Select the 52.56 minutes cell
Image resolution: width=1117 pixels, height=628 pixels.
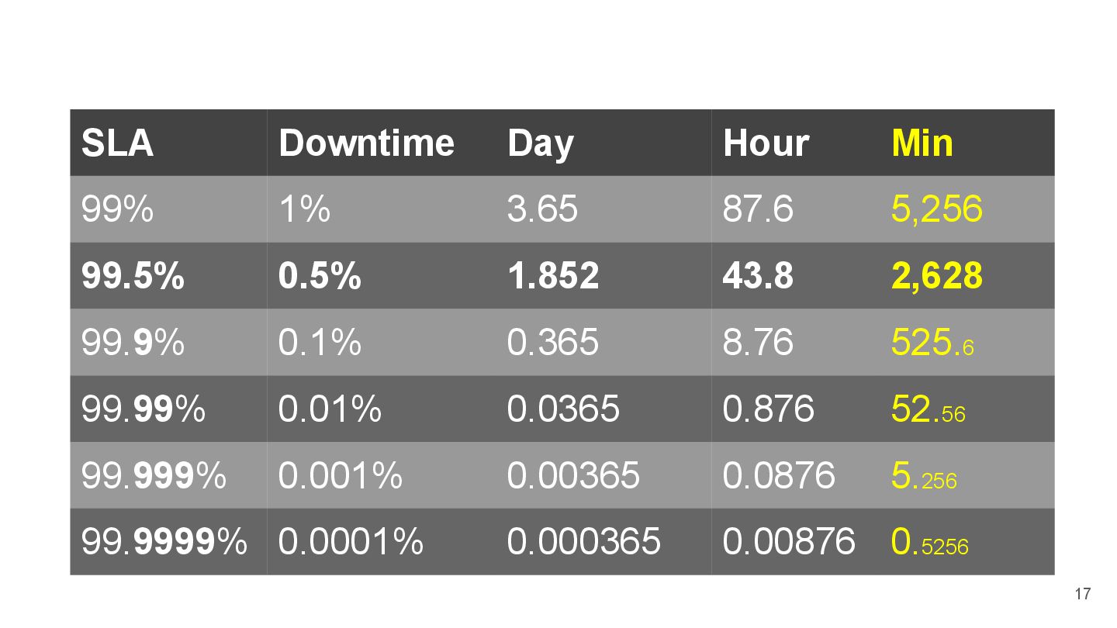[x=929, y=409]
